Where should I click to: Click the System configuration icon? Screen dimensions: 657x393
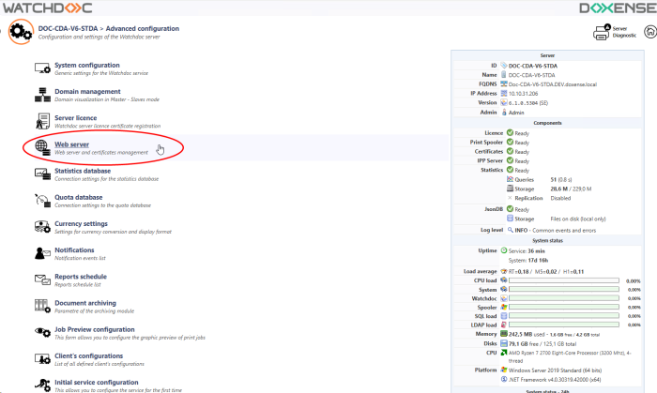[41, 68]
